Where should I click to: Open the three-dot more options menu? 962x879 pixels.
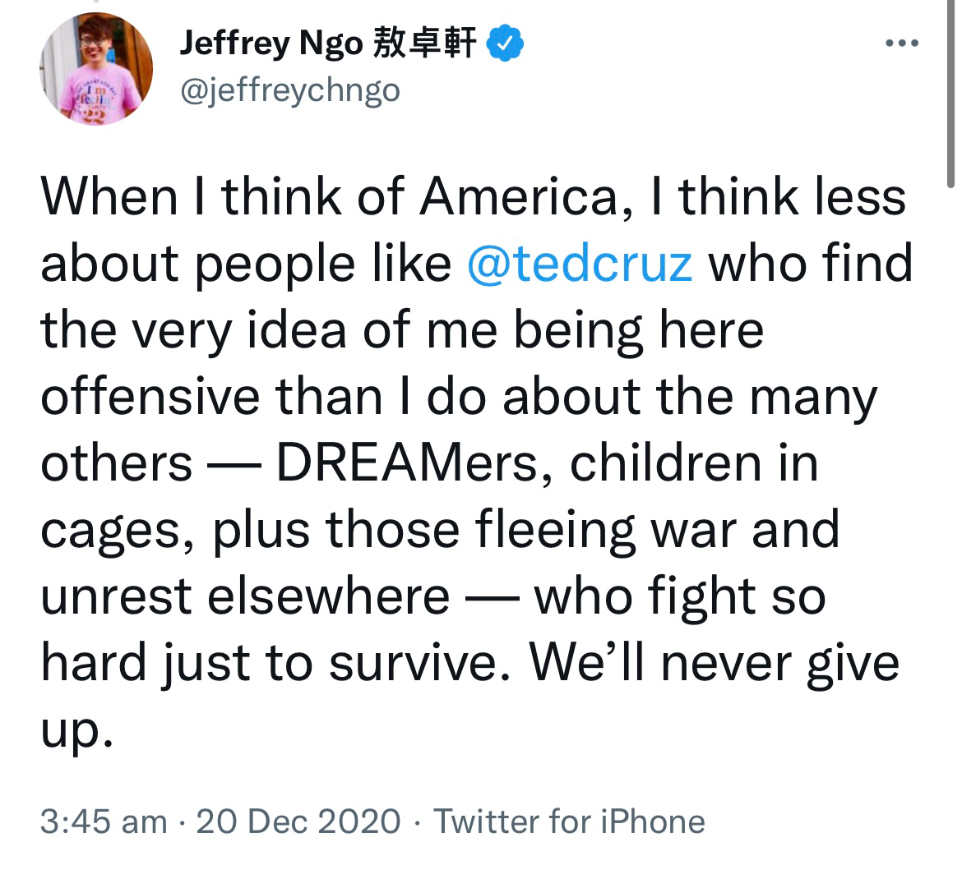pyautogui.click(x=902, y=43)
